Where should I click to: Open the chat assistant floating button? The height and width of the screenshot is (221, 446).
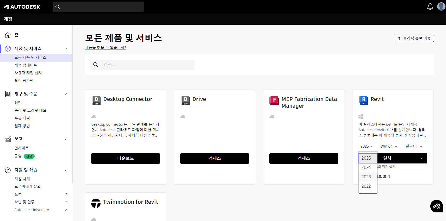point(436,206)
